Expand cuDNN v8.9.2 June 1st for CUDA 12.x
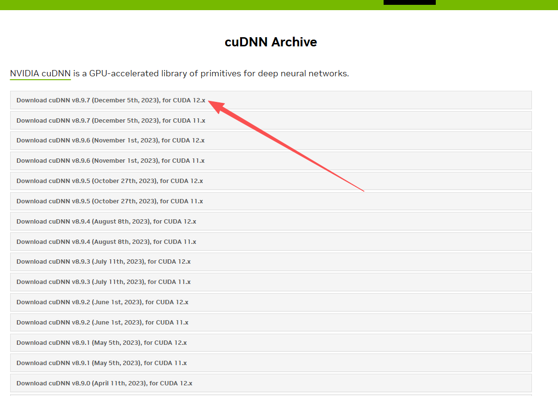This screenshot has width=558, height=396. click(x=271, y=302)
